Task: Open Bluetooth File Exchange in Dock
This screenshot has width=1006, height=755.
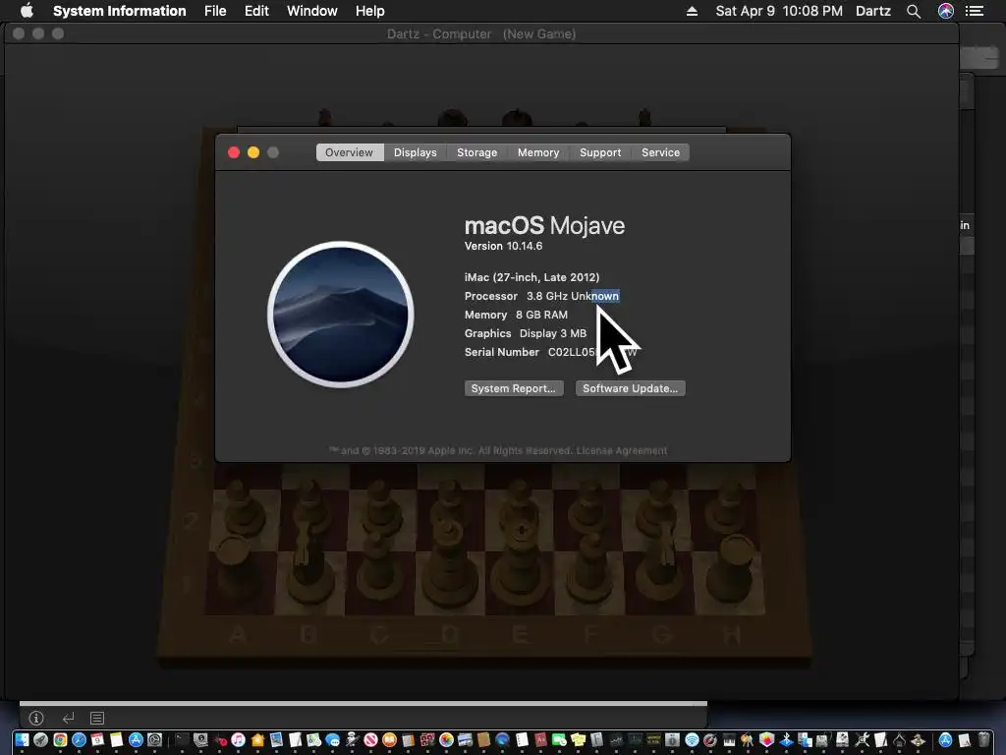Action: point(786,739)
